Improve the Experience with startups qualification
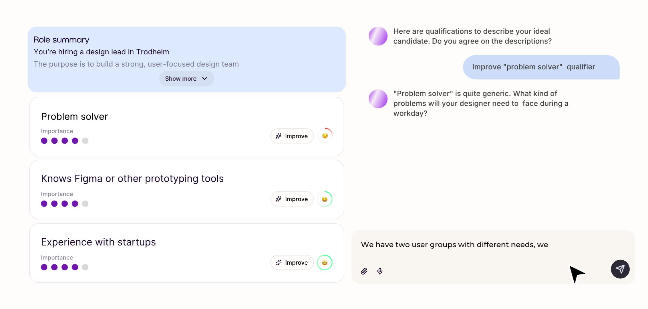The height and width of the screenshot is (309, 648). 292,263
